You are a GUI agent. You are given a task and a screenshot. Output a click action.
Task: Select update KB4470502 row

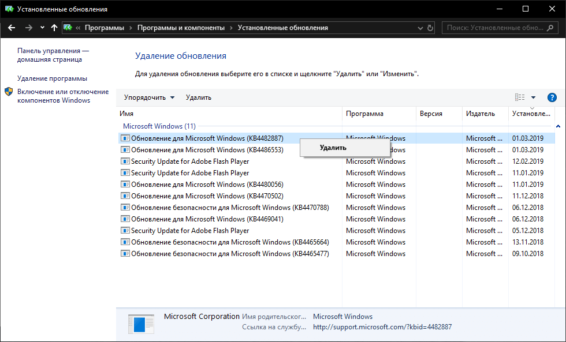336,196
